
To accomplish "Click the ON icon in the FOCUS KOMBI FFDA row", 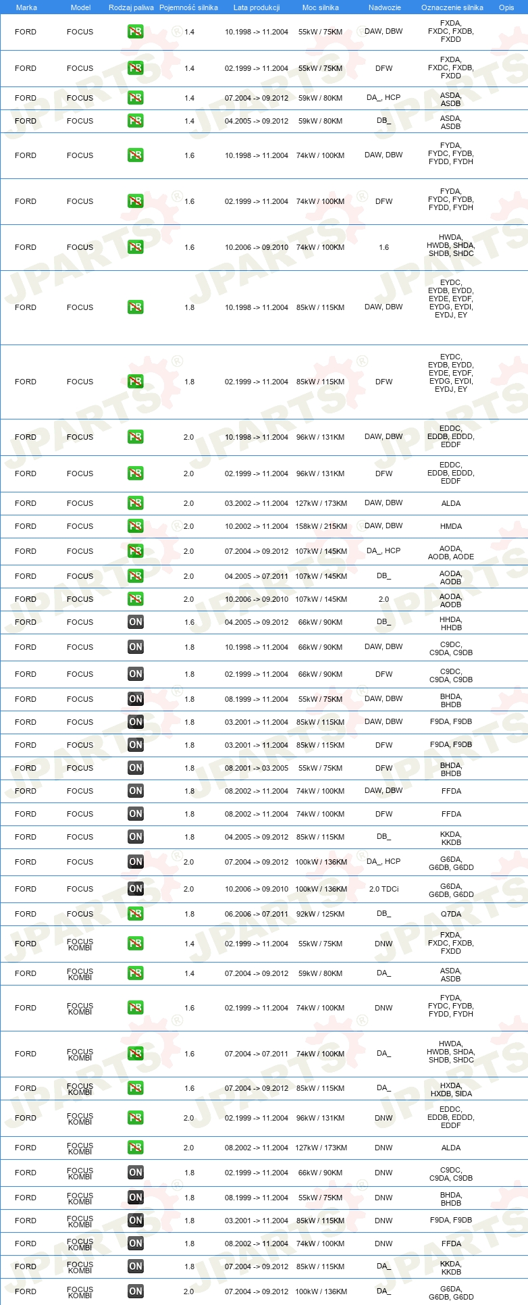I will 136,1244.
